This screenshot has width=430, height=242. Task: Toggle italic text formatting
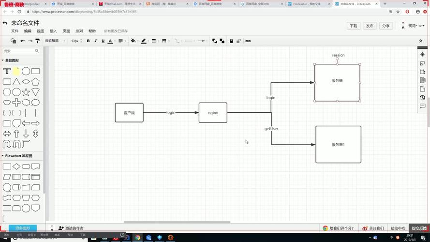click(x=96, y=41)
